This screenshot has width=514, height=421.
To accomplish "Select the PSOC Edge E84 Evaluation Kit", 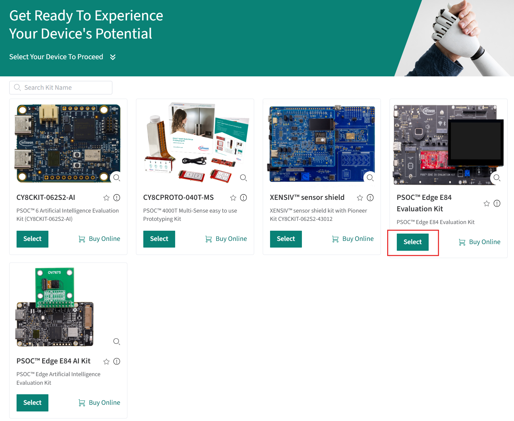I will [412, 242].
